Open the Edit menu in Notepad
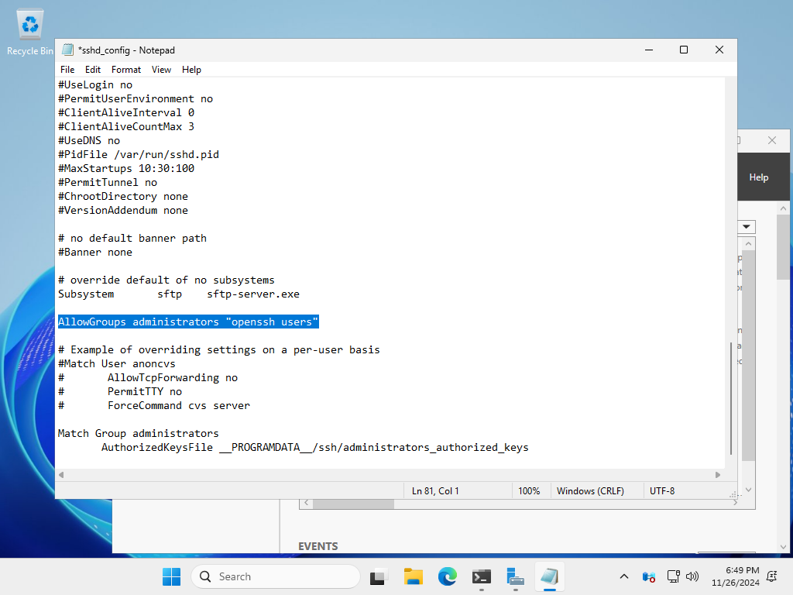 (93, 69)
